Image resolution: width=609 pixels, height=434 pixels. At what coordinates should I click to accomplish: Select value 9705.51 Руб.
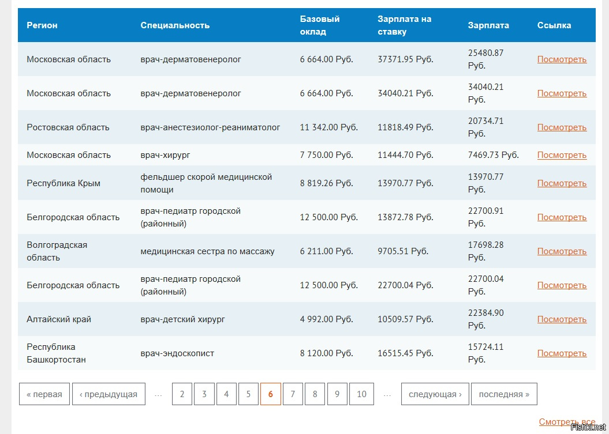click(403, 251)
